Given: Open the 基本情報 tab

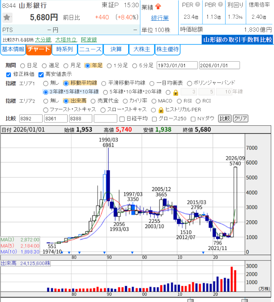Looking at the screenshot, I should 13,50.
